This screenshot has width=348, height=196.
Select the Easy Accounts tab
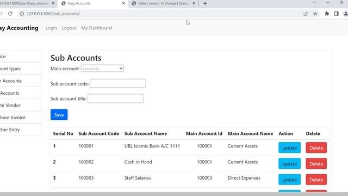coord(93,3)
